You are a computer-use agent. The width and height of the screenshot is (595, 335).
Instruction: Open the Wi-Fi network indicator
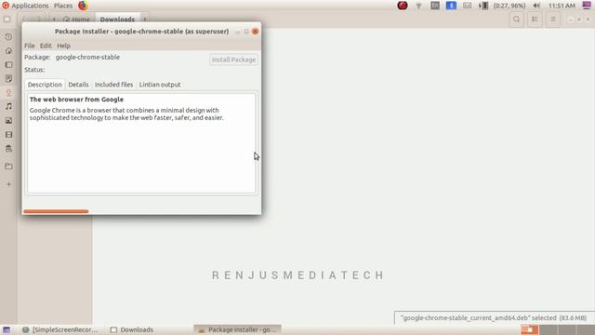click(418, 6)
